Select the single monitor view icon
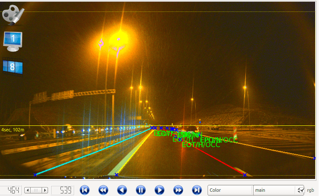Viewport: 319px width, 196px height. click(x=13, y=40)
